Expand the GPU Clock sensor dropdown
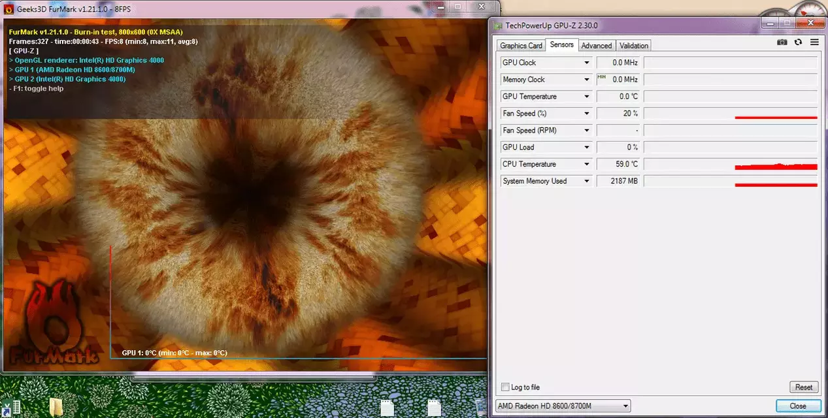 pyautogui.click(x=587, y=63)
